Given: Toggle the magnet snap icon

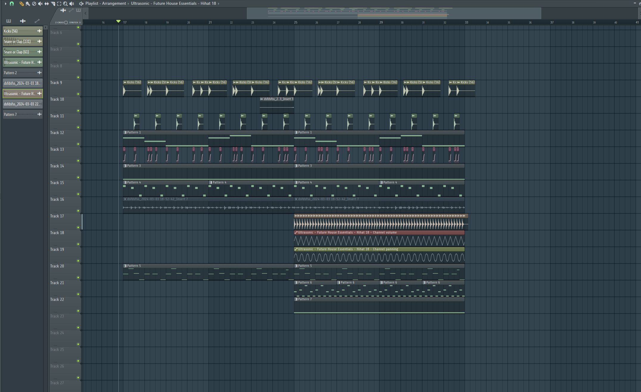Looking at the screenshot, I should (12, 4).
